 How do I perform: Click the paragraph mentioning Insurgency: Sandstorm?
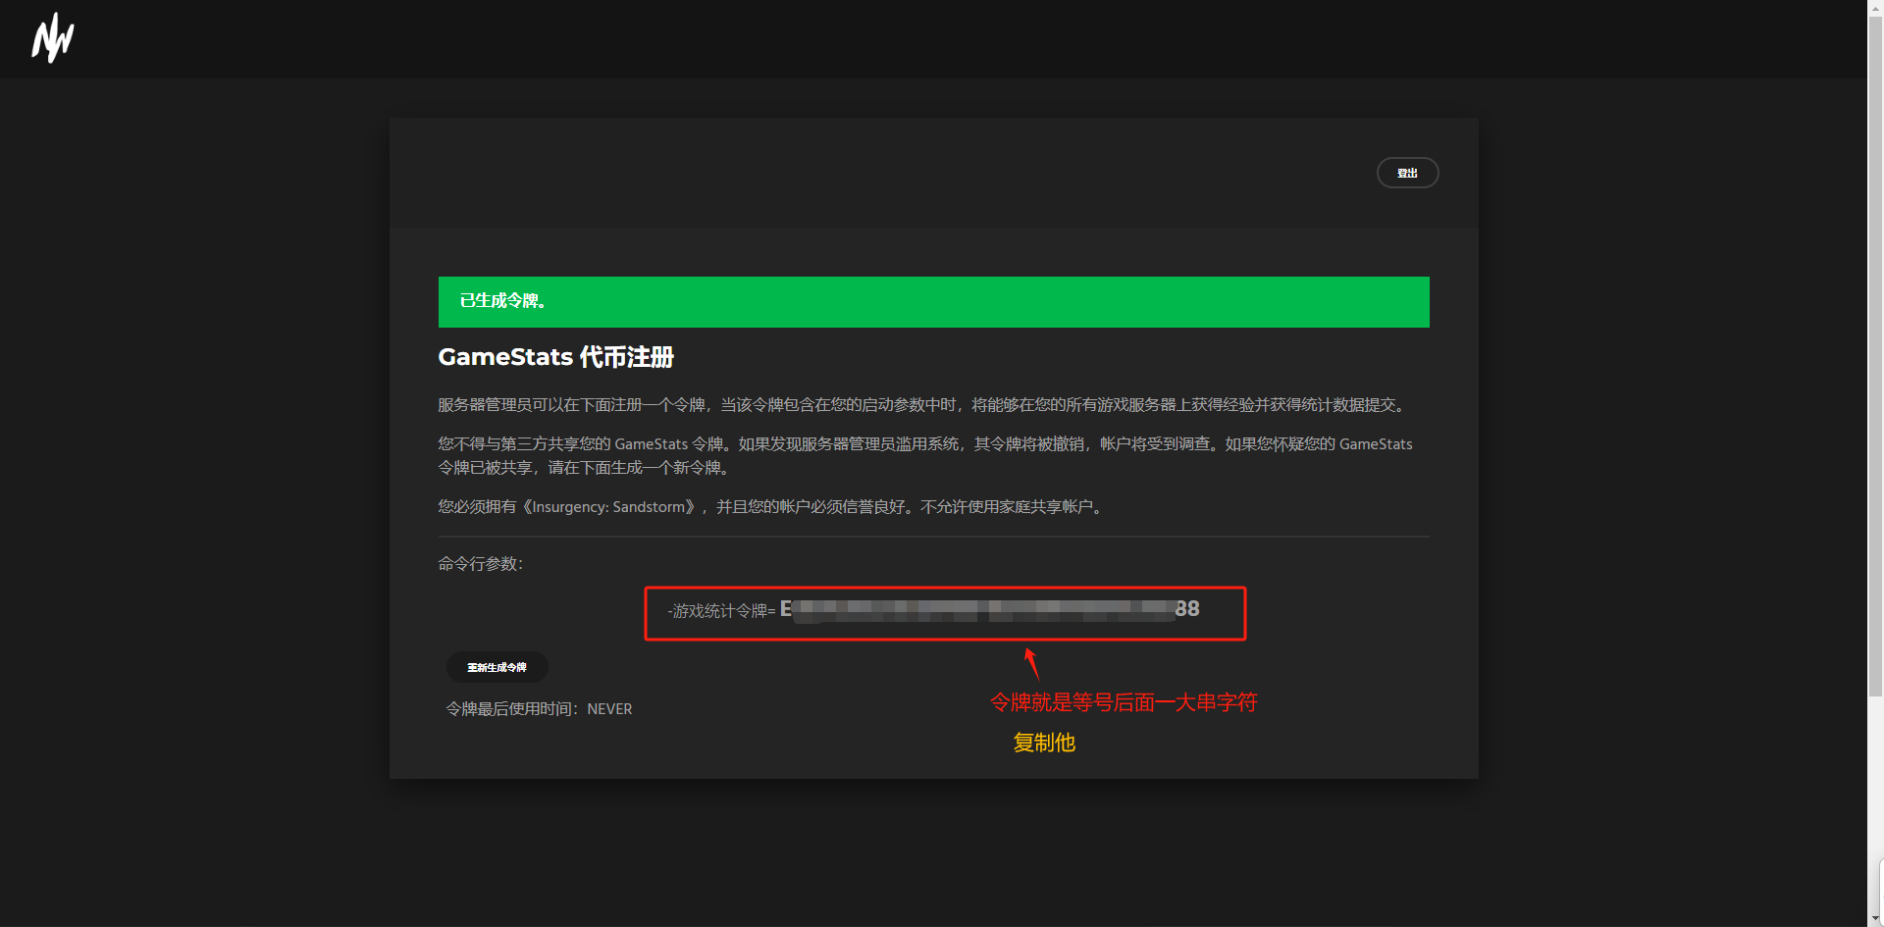tap(772, 507)
